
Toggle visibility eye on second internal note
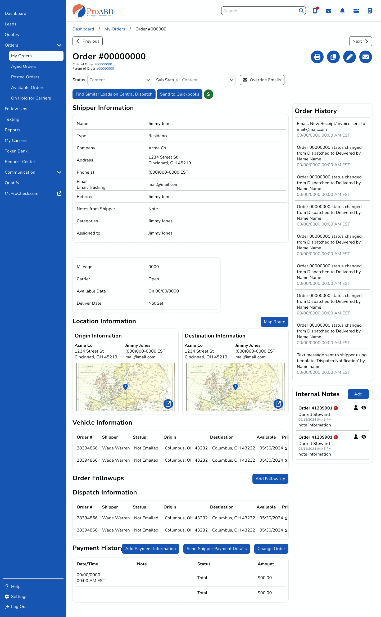tap(364, 437)
